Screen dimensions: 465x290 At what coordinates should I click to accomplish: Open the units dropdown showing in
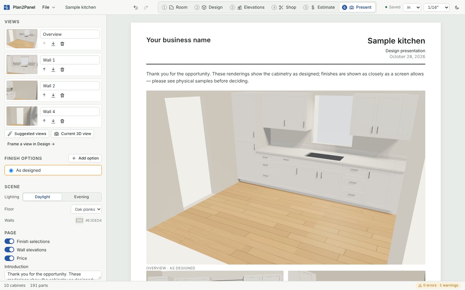(x=412, y=7)
